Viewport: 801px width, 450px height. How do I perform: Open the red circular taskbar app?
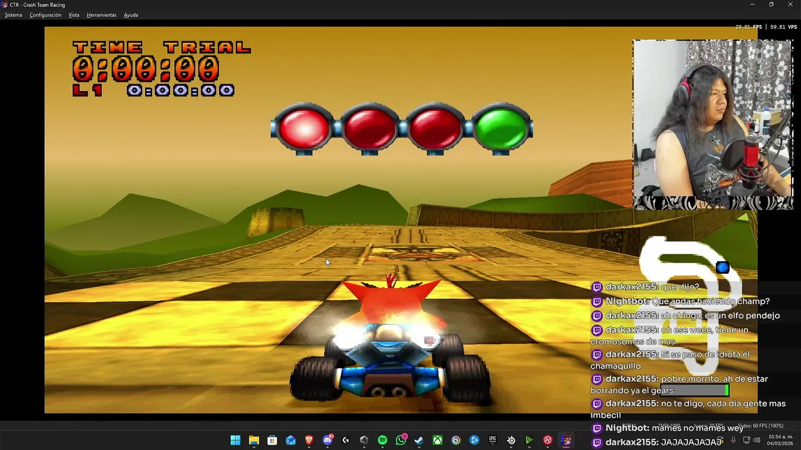click(548, 441)
